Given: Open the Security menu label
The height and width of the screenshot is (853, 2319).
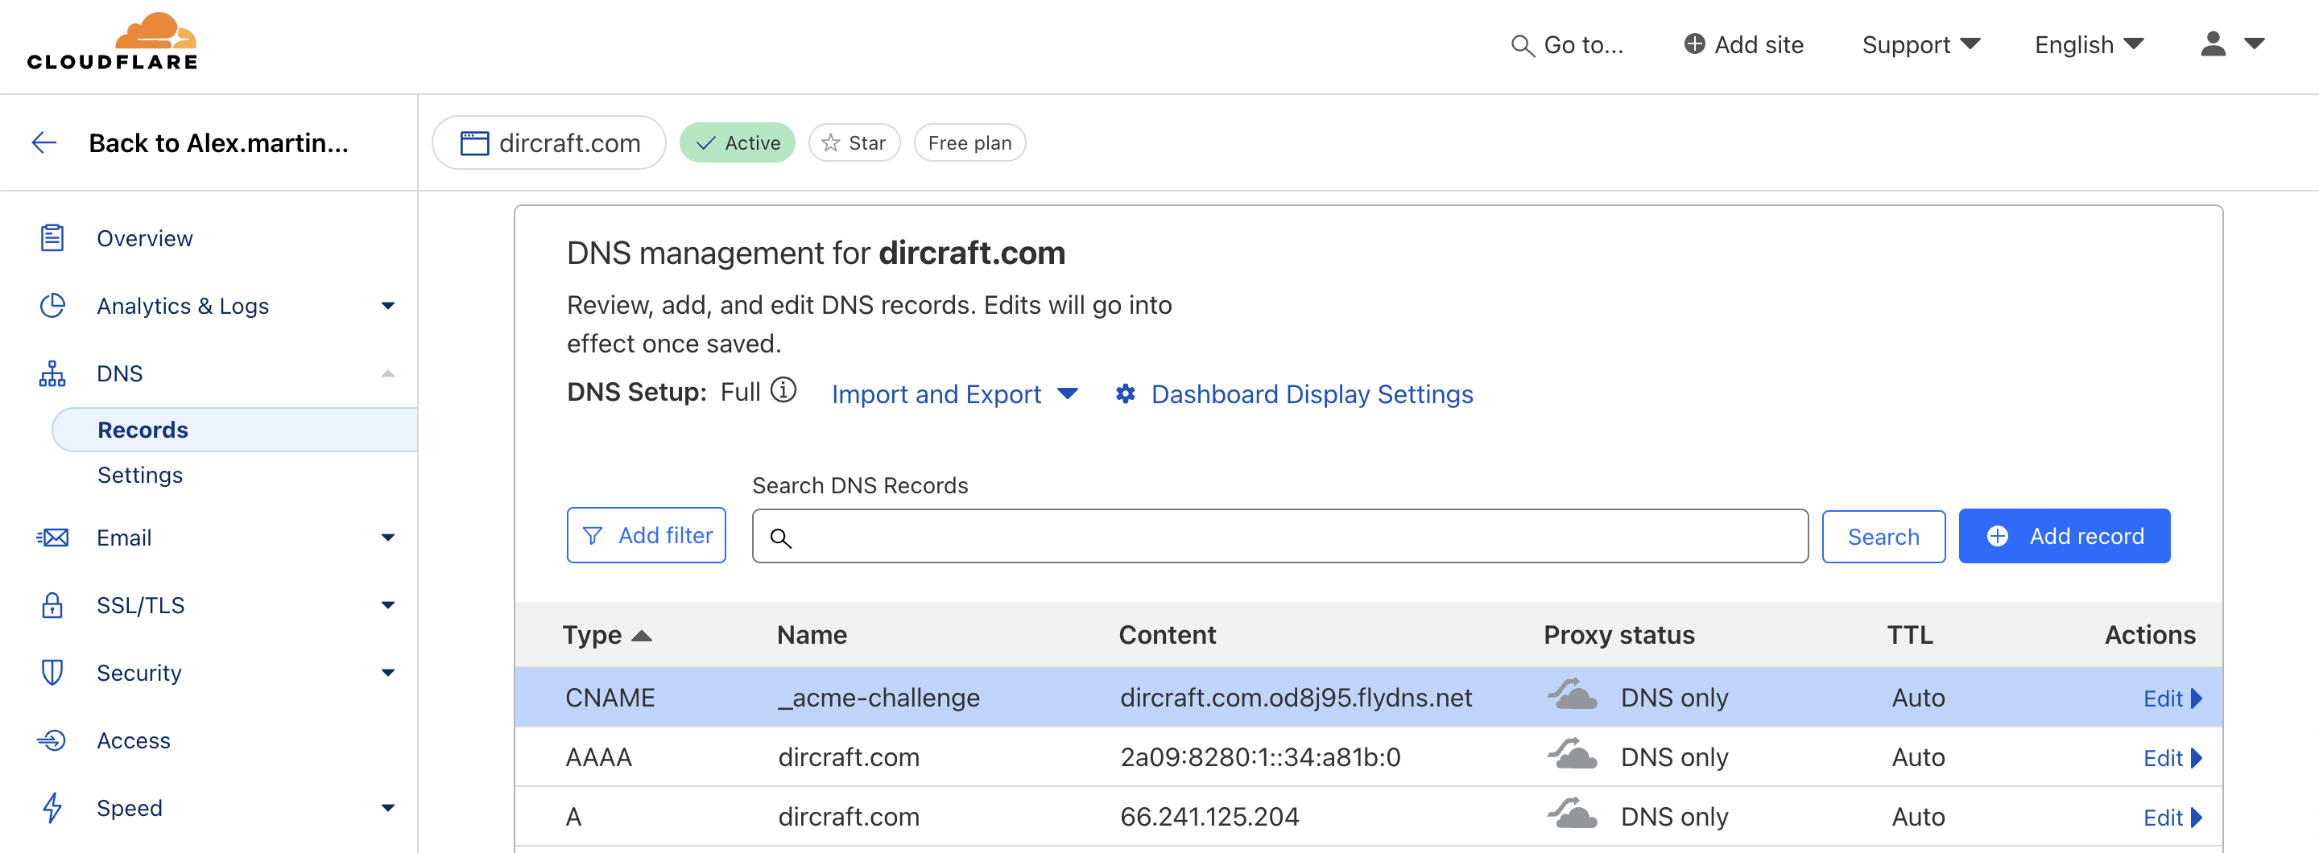Looking at the screenshot, I should coord(138,672).
